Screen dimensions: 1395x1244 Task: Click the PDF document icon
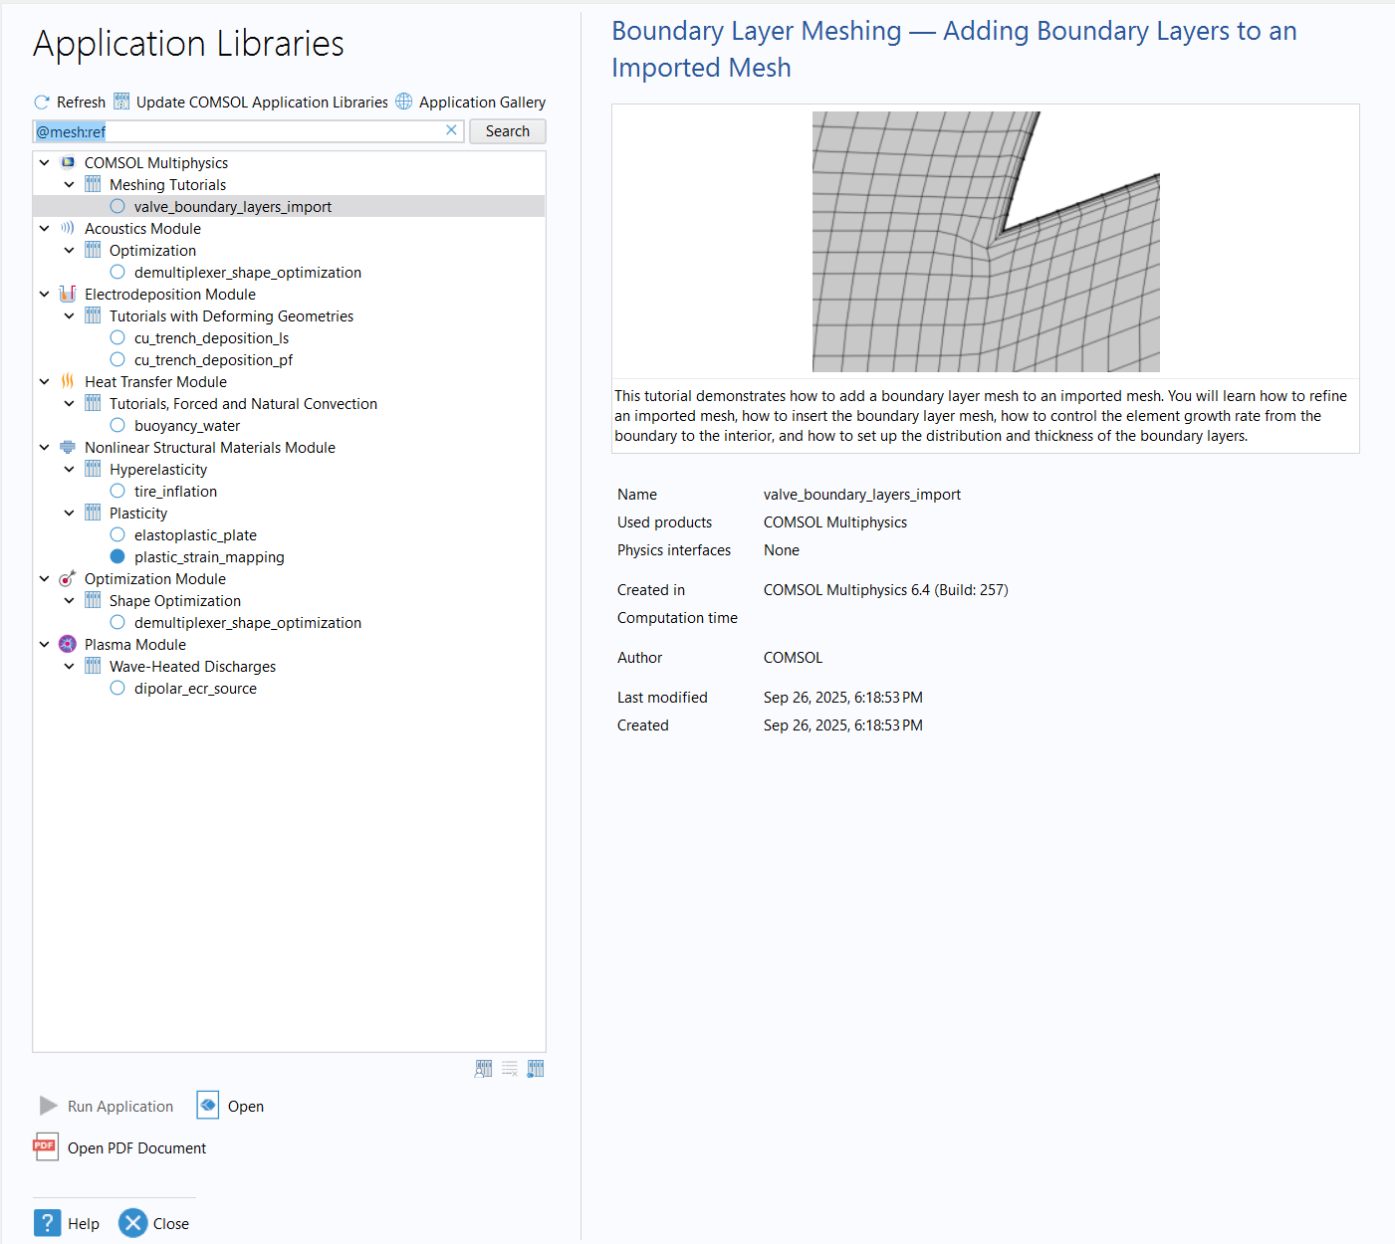pos(45,1147)
